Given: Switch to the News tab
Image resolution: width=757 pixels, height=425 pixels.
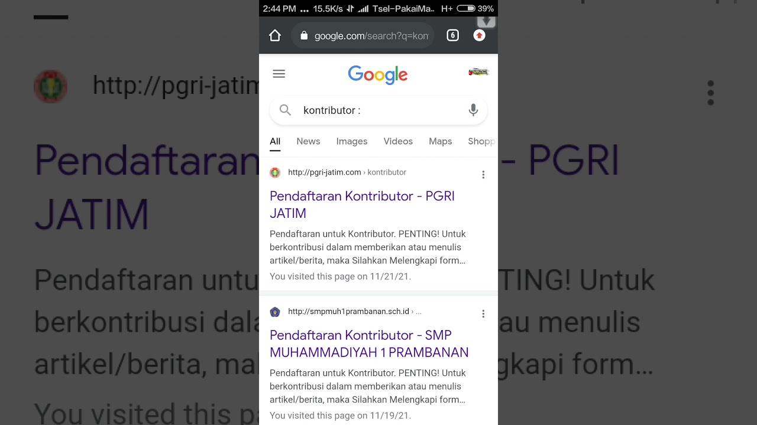Looking at the screenshot, I should point(308,142).
